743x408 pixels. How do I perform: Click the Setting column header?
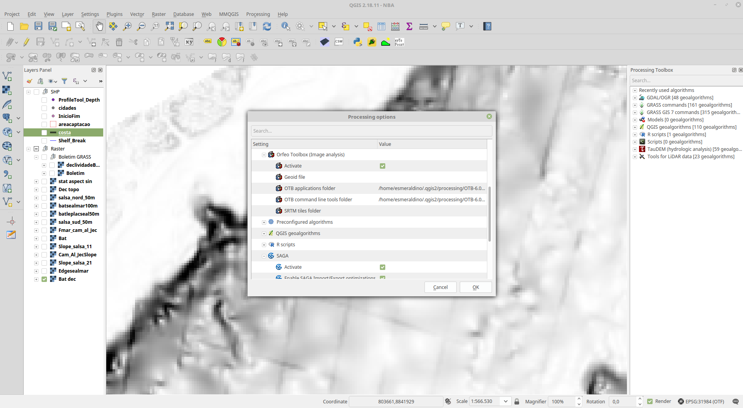(314, 144)
